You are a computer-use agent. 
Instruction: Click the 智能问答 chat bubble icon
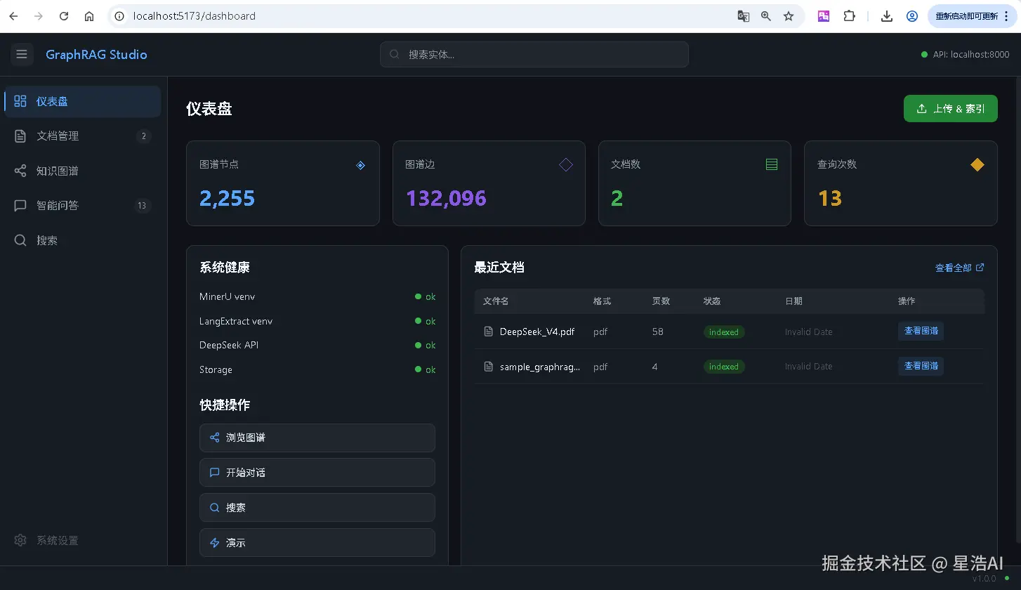20,206
